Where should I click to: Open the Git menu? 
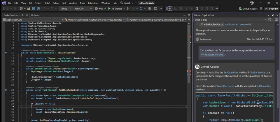pos(30,3)
